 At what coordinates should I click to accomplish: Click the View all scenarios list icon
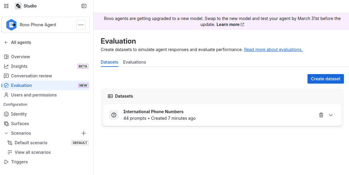(x=10, y=152)
